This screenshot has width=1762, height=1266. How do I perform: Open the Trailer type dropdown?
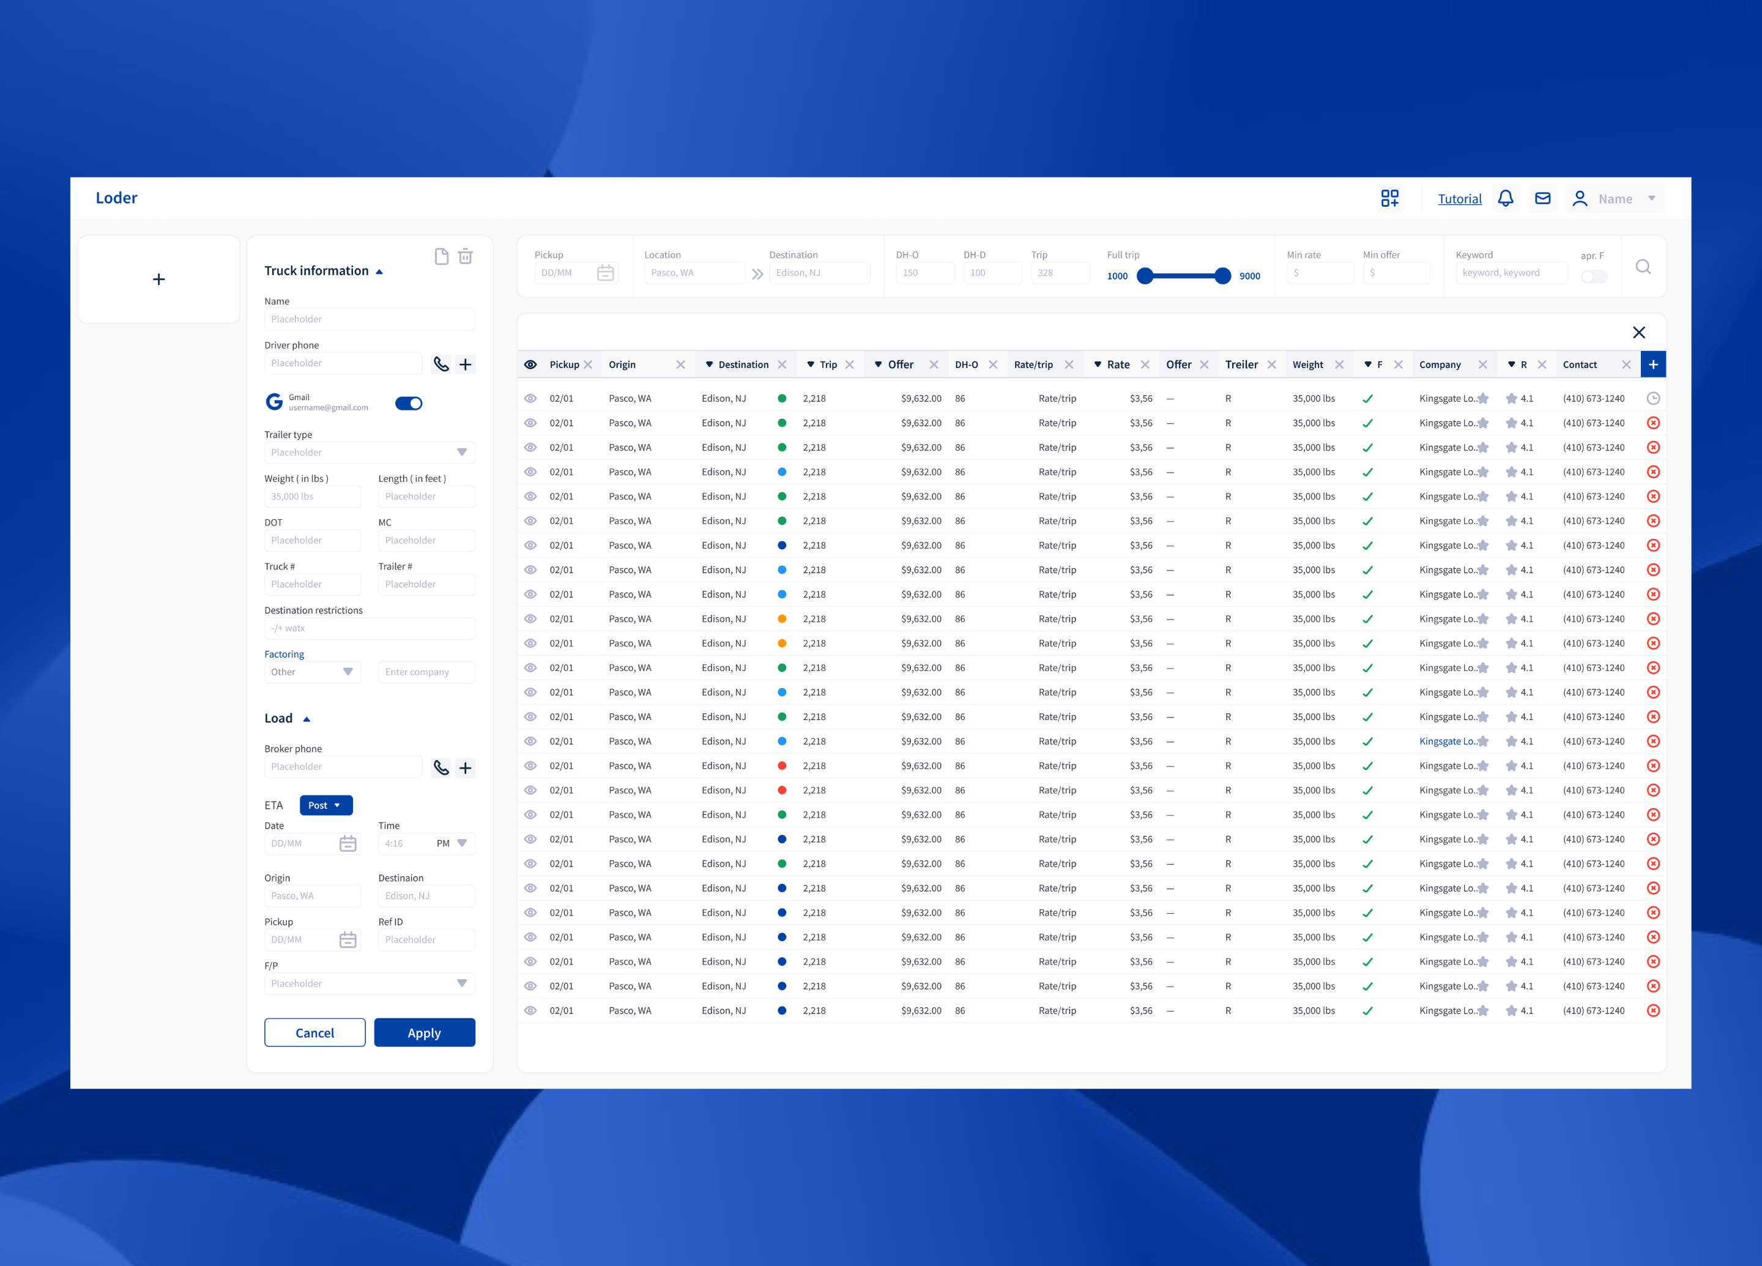tap(370, 452)
